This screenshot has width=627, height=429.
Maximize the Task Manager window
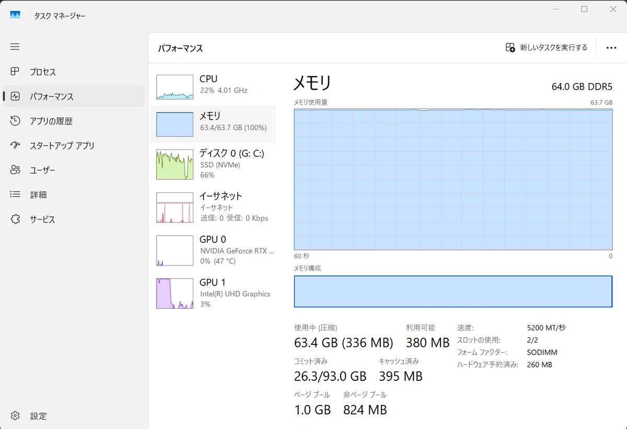click(x=584, y=9)
